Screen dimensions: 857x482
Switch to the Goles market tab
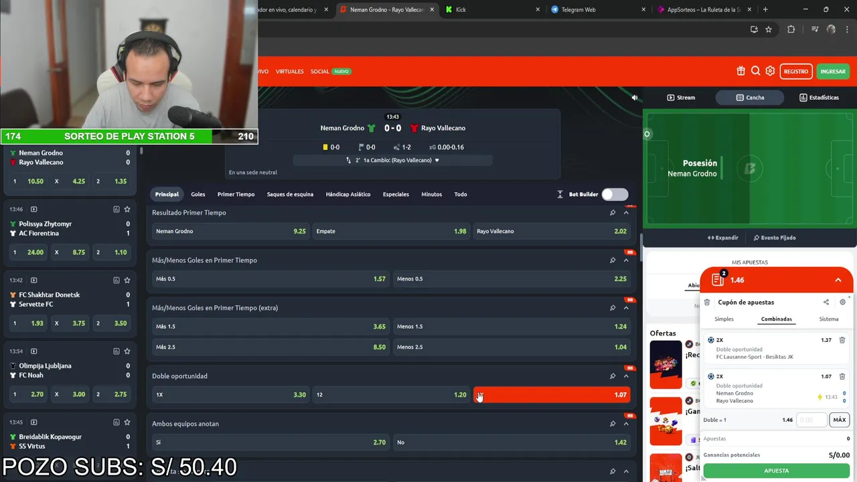[x=198, y=194]
